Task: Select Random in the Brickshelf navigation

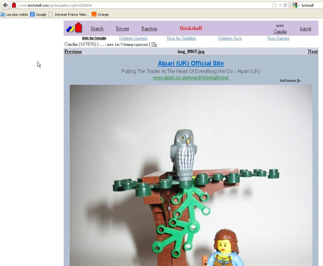Action: click(149, 29)
